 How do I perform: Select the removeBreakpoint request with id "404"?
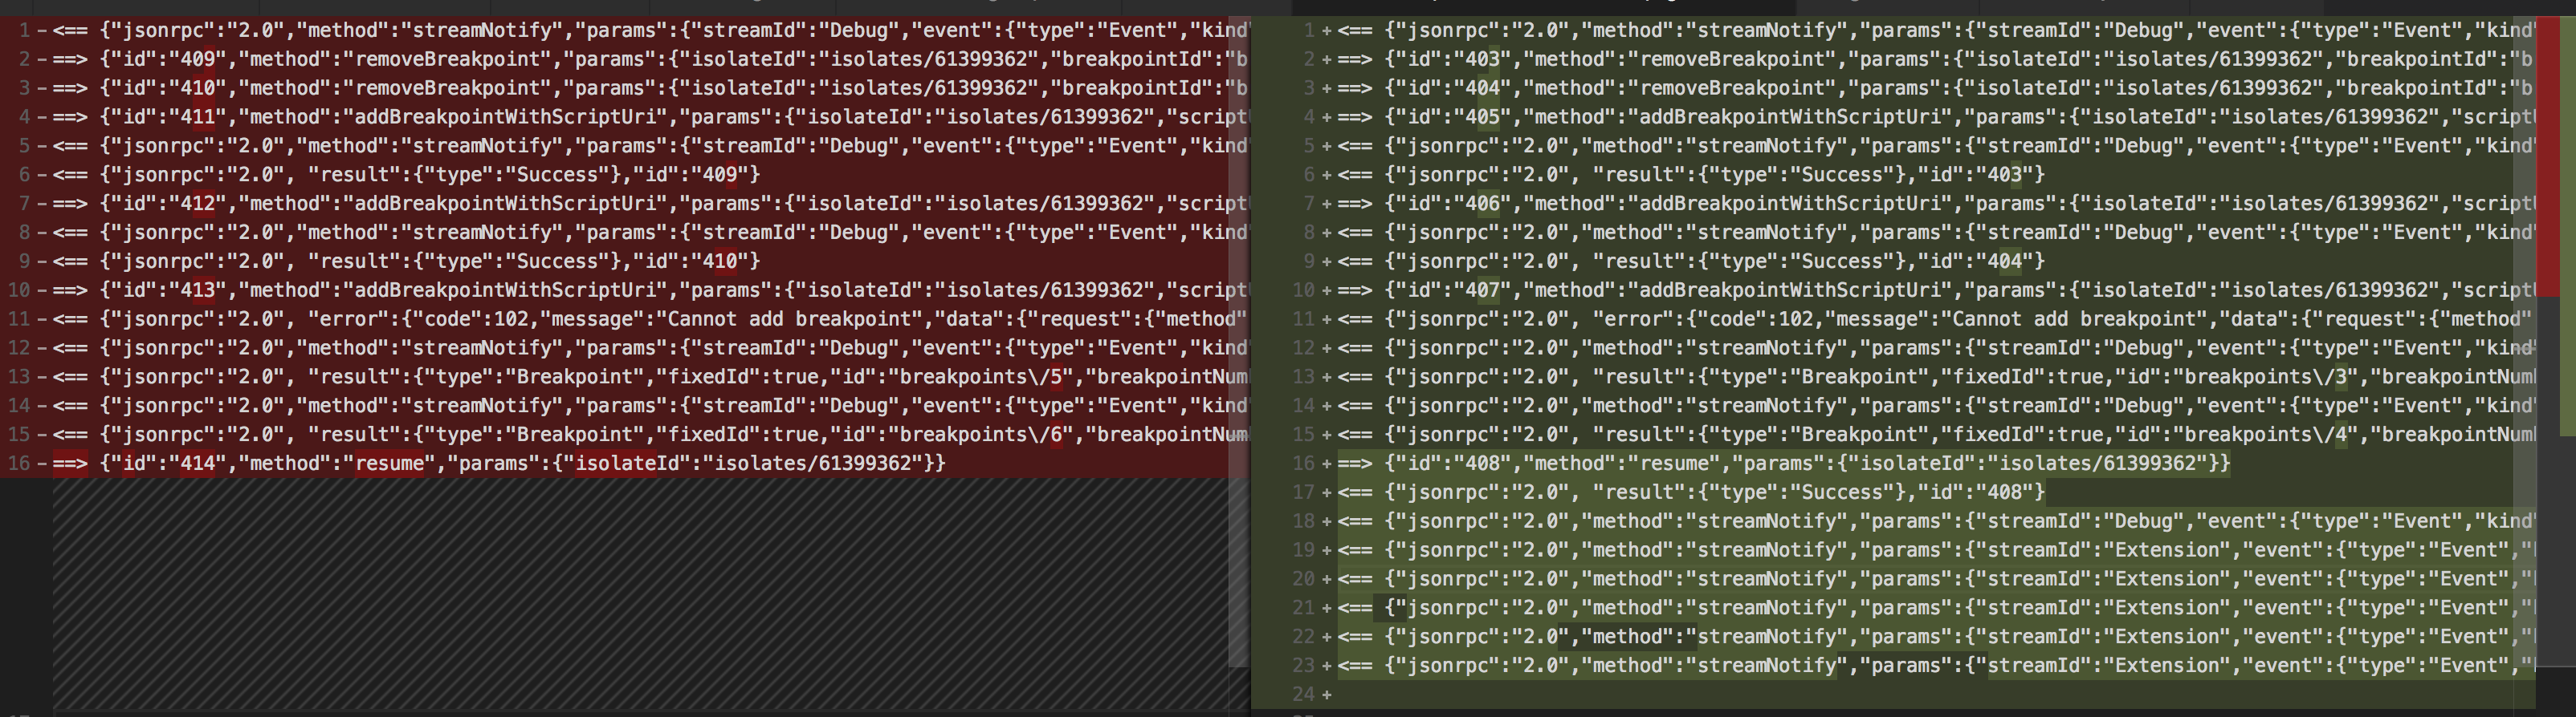coord(1936,88)
